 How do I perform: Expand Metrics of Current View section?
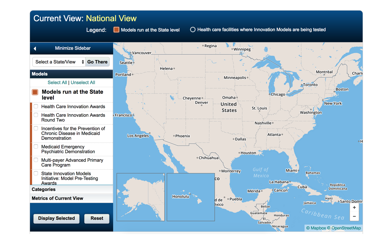click(x=71, y=198)
